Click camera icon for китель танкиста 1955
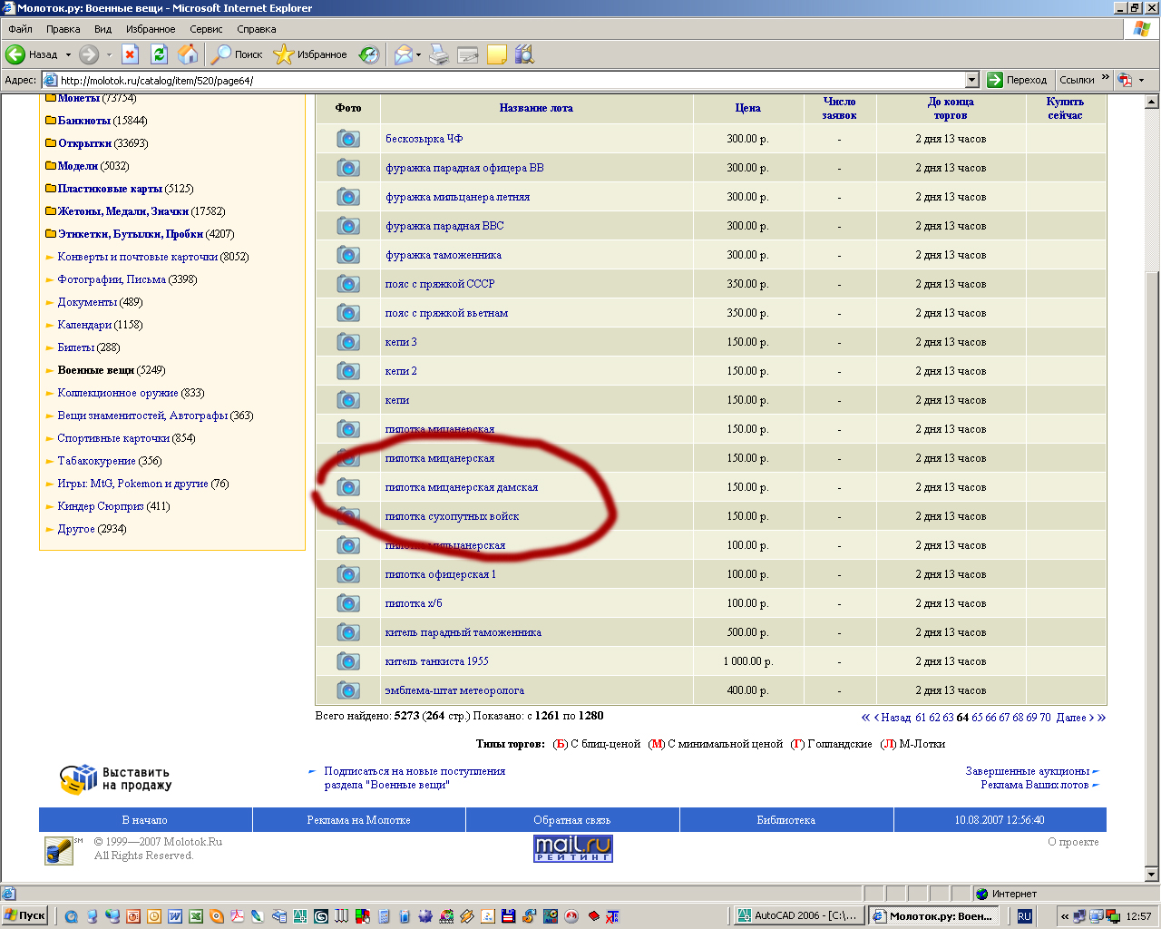This screenshot has height=929, width=1161. [348, 661]
